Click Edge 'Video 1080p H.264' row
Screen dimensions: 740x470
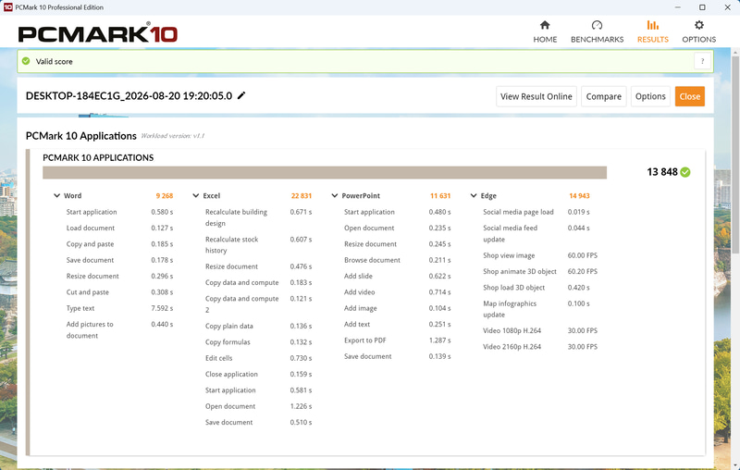point(540,331)
